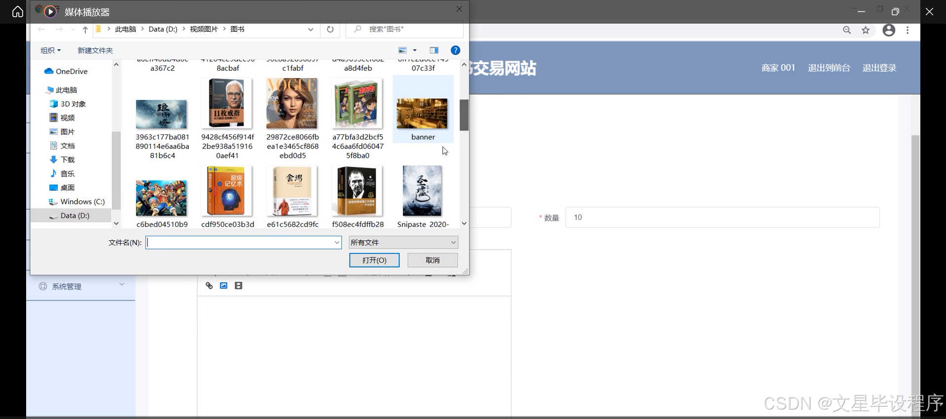This screenshot has width=946, height=419.
Task: Open 图片 folder in navigation pane
Action: (62, 132)
